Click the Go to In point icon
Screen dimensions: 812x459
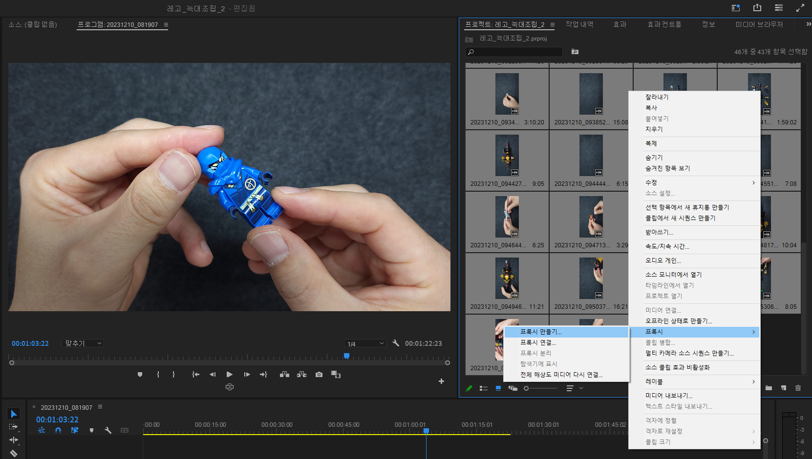tap(195, 375)
